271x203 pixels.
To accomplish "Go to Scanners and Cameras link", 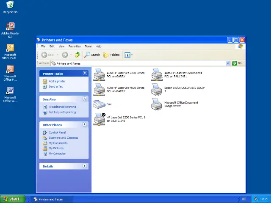I will pos(64,138).
